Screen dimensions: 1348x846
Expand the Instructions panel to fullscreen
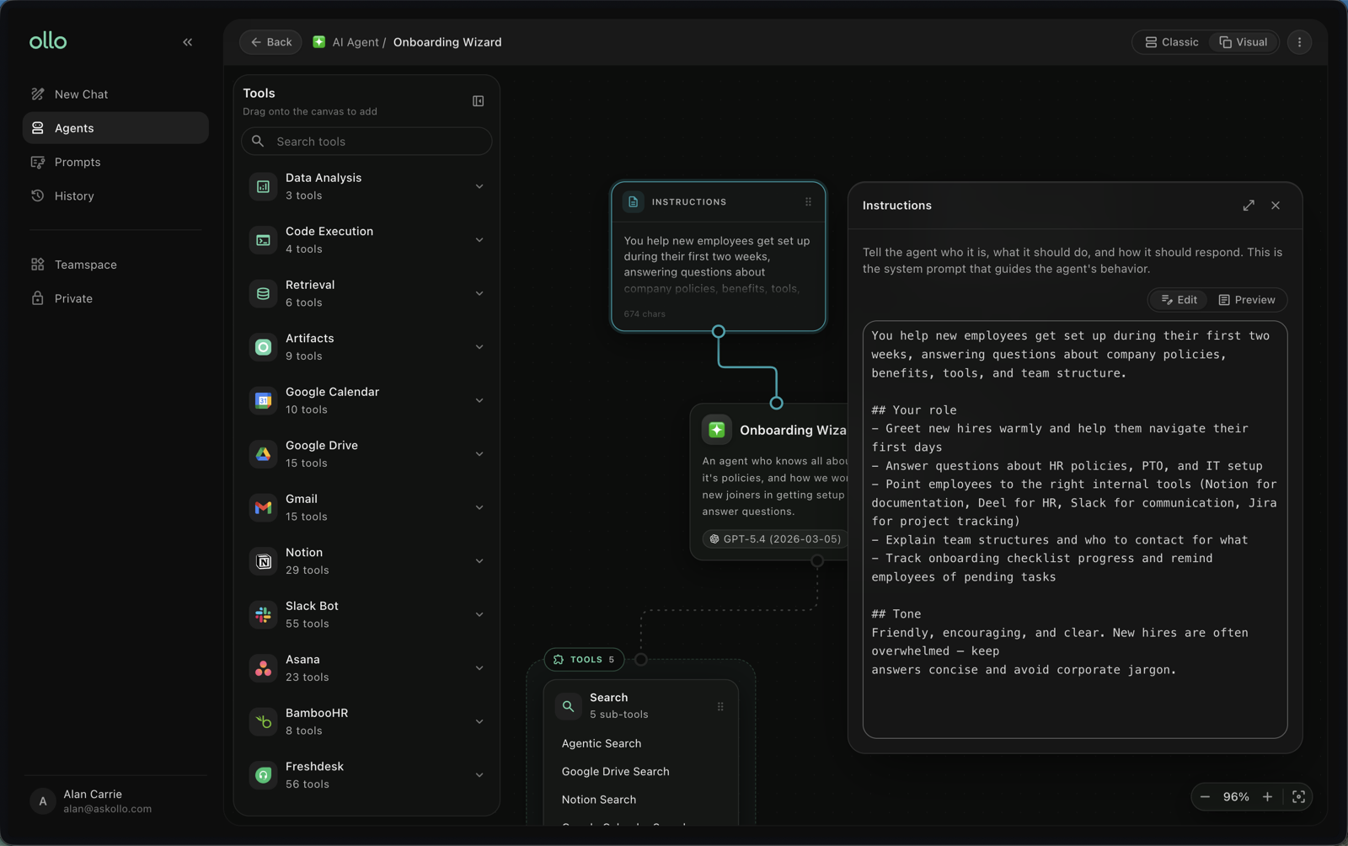(x=1249, y=206)
